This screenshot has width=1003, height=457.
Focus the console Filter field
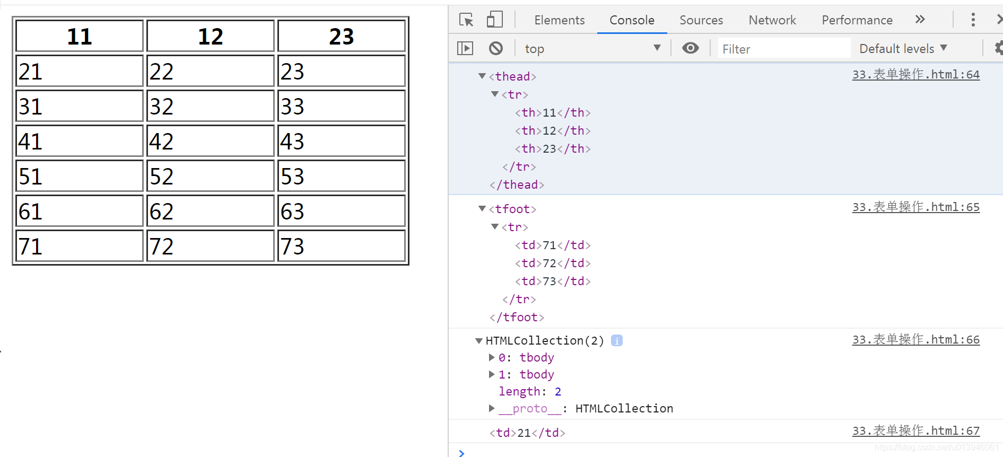[784, 49]
